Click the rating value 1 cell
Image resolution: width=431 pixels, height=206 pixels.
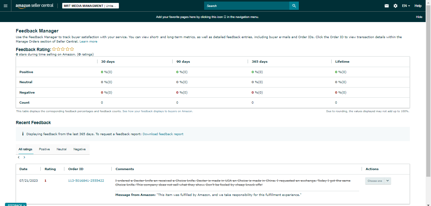[x=45, y=181]
